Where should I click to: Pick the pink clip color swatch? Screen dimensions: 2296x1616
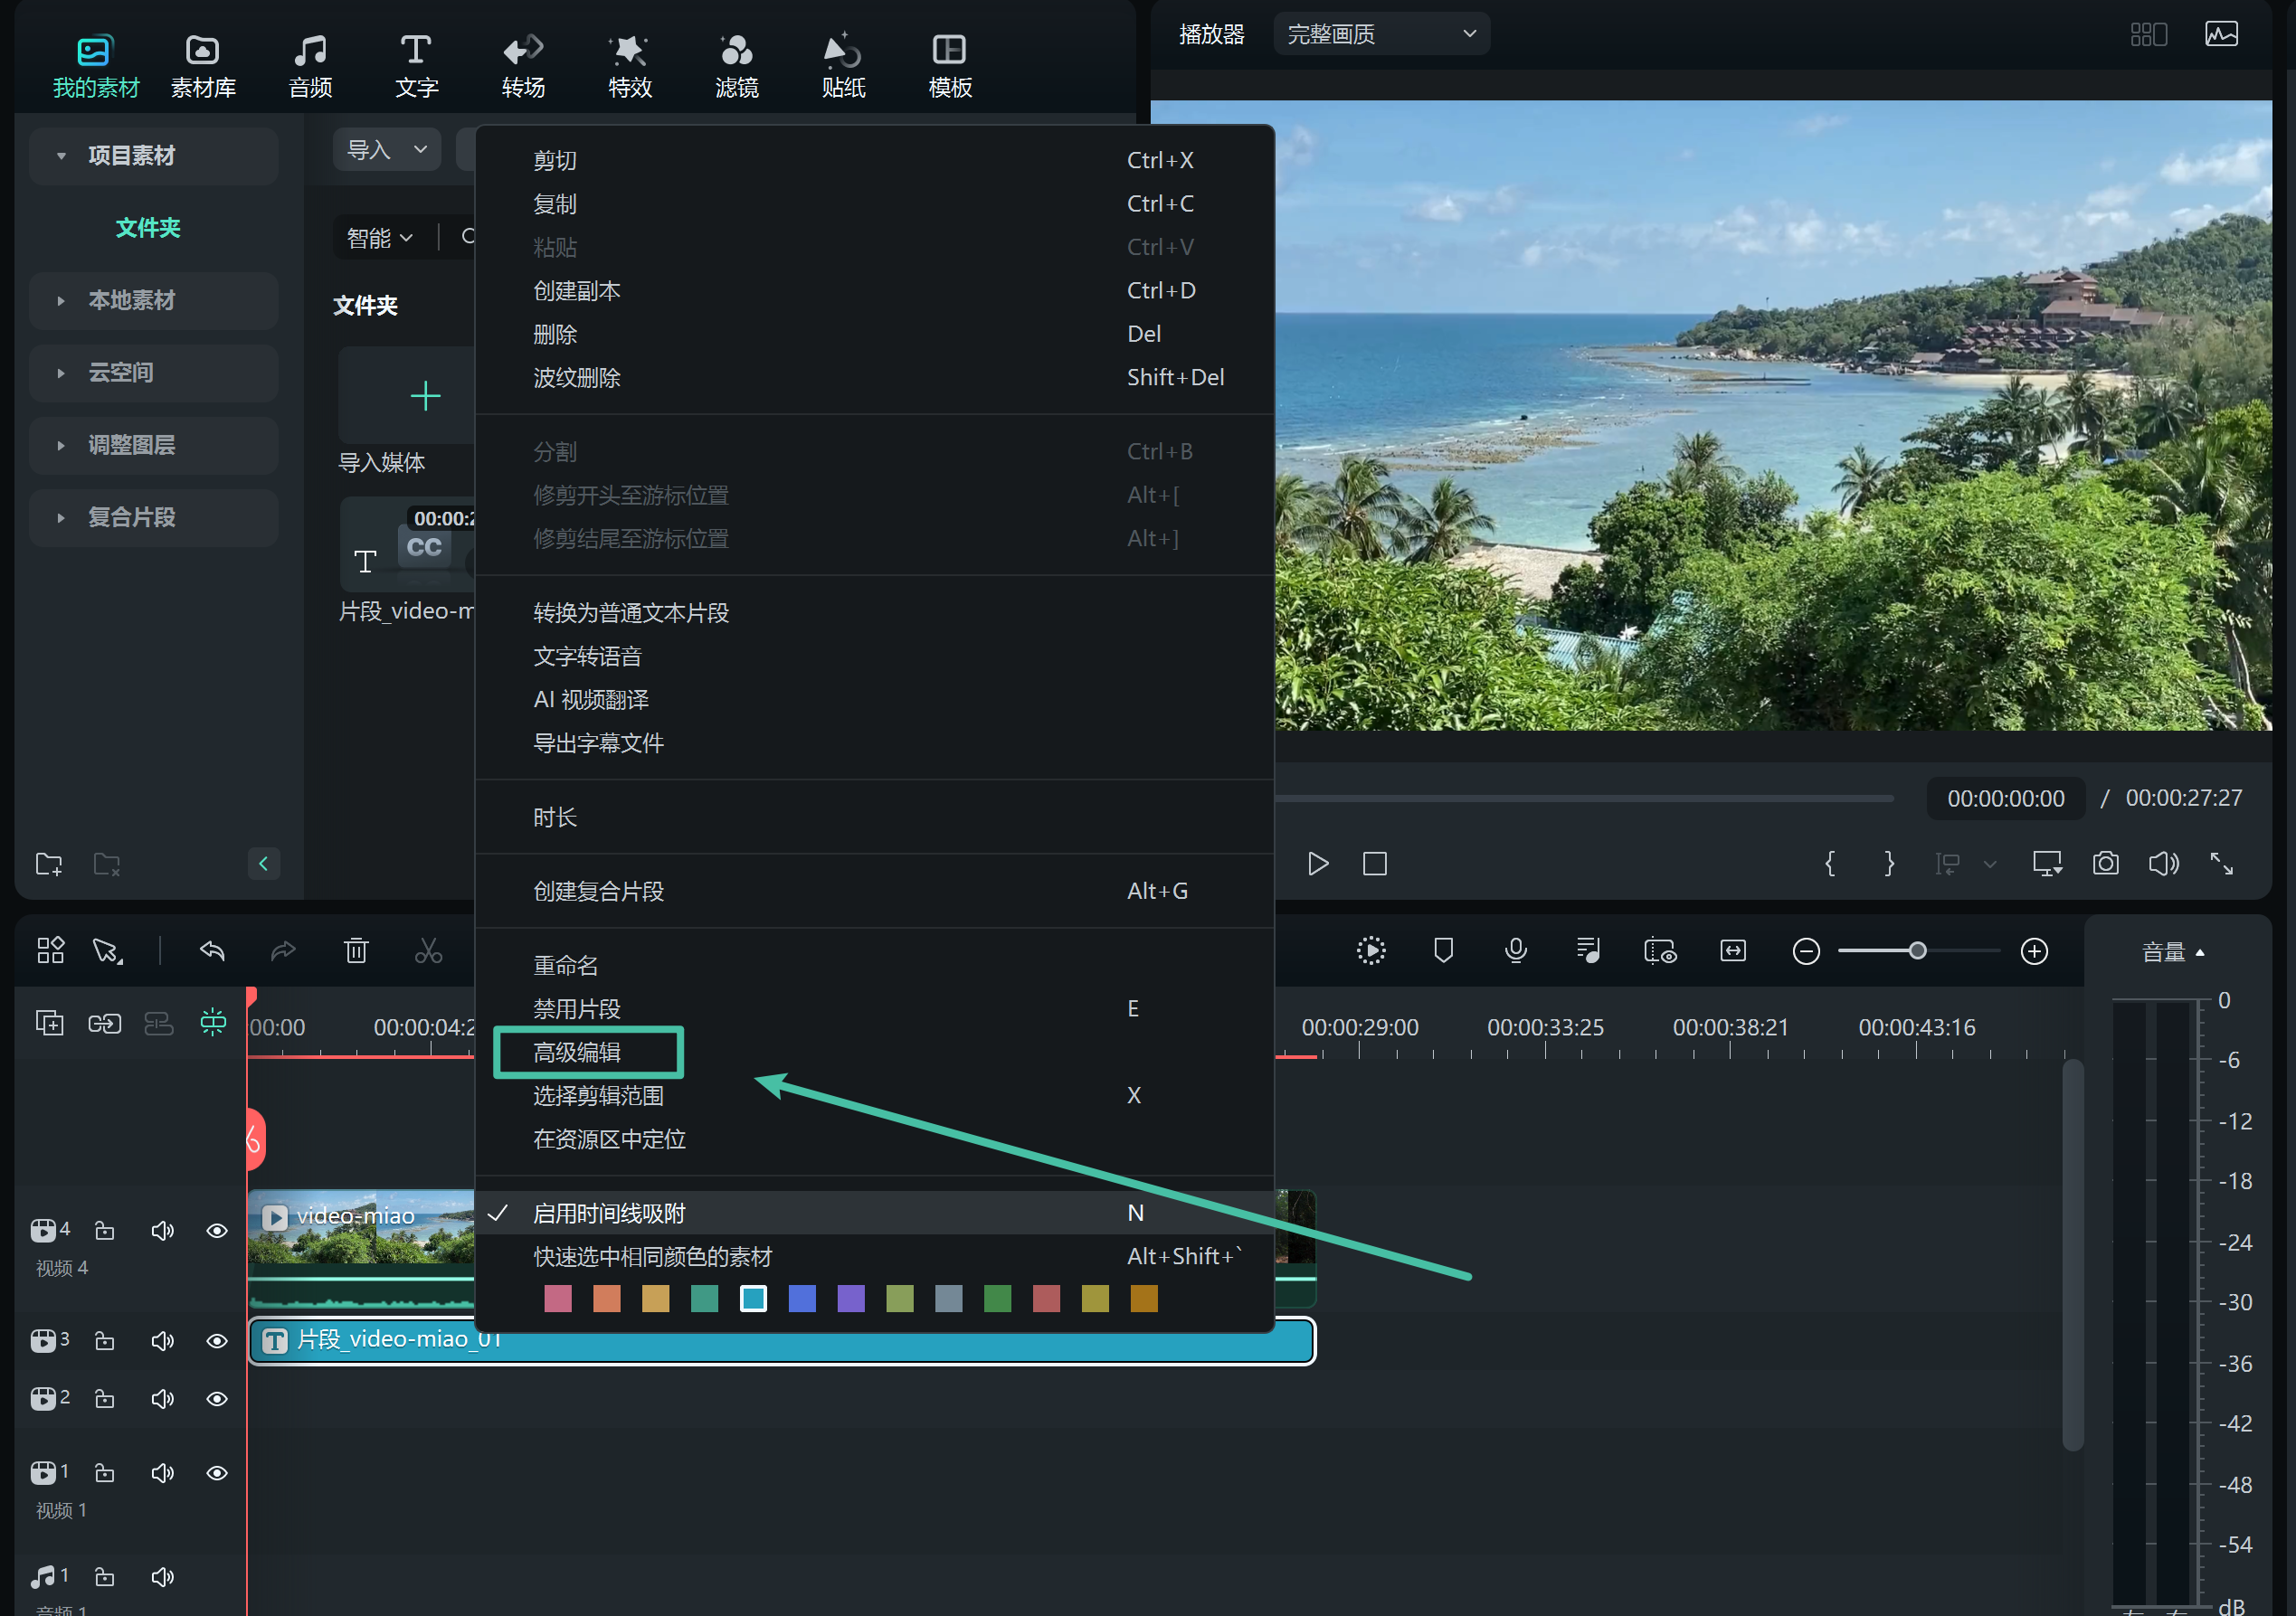(x=558, y=1299)
